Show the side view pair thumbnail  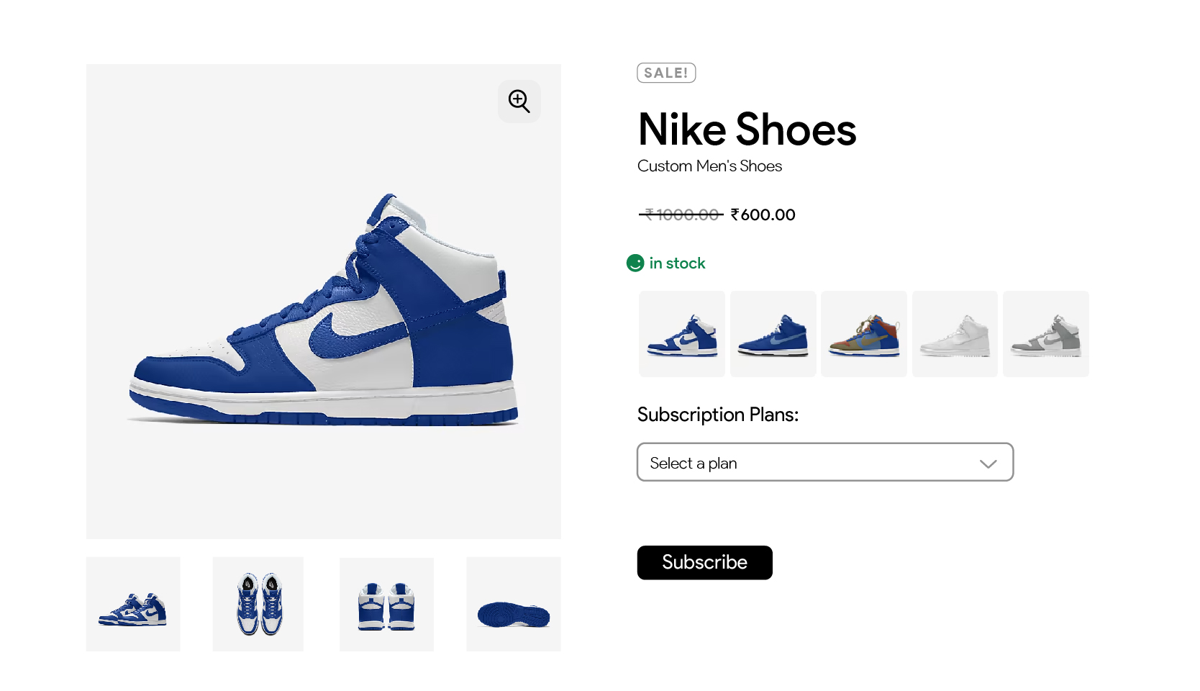pos(133,604)
